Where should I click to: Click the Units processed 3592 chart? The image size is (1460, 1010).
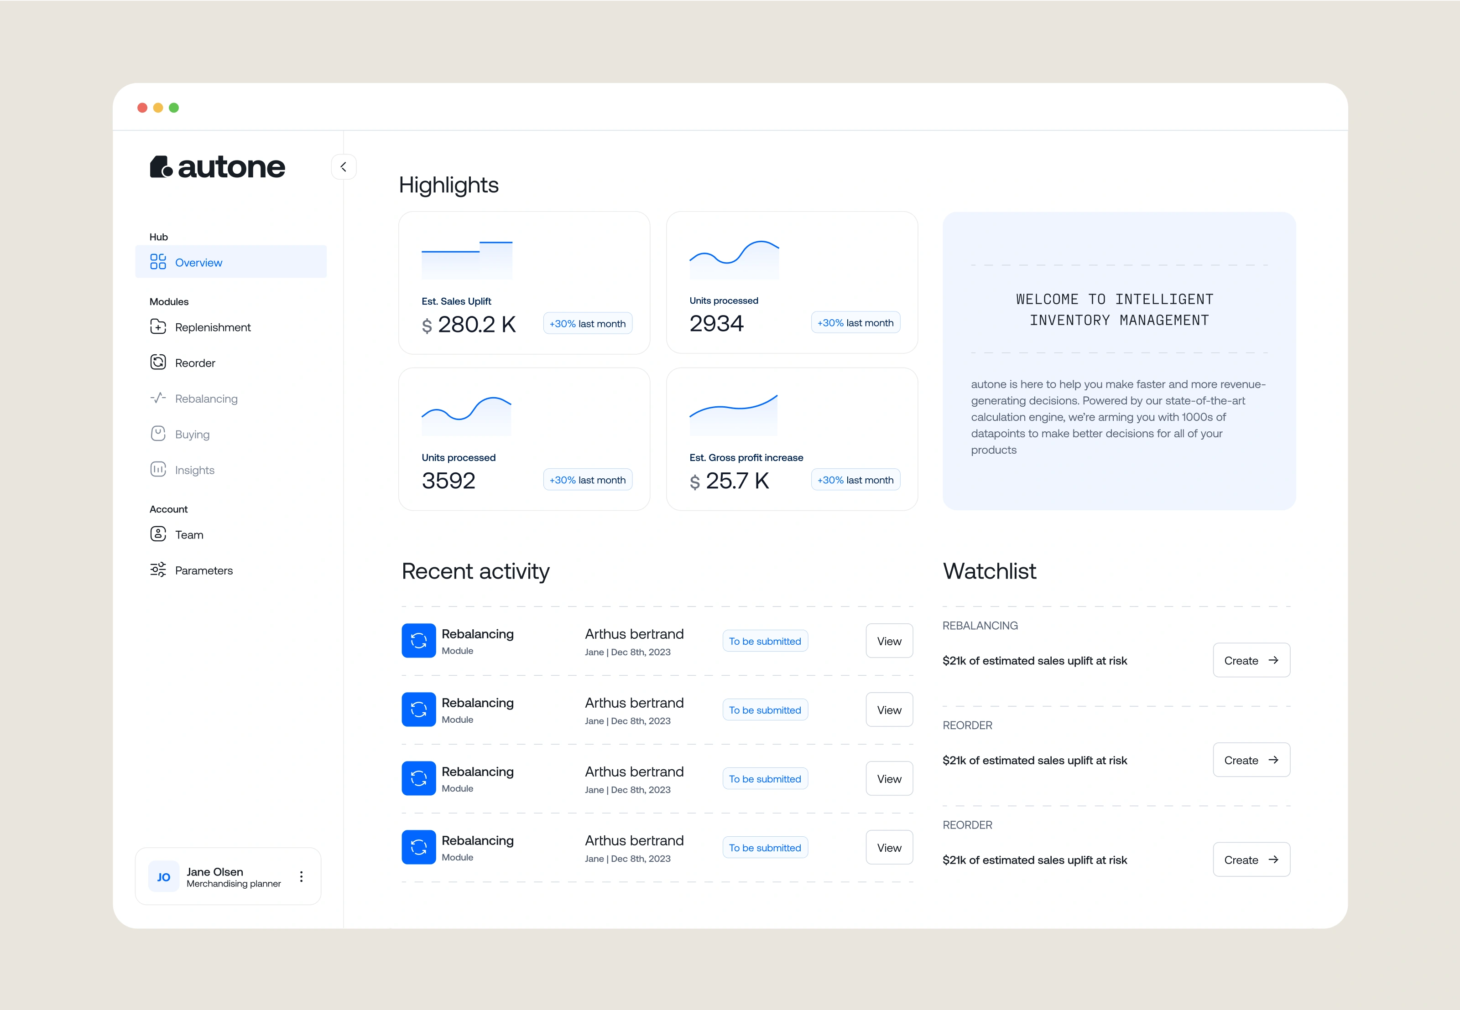coord(467,416)
